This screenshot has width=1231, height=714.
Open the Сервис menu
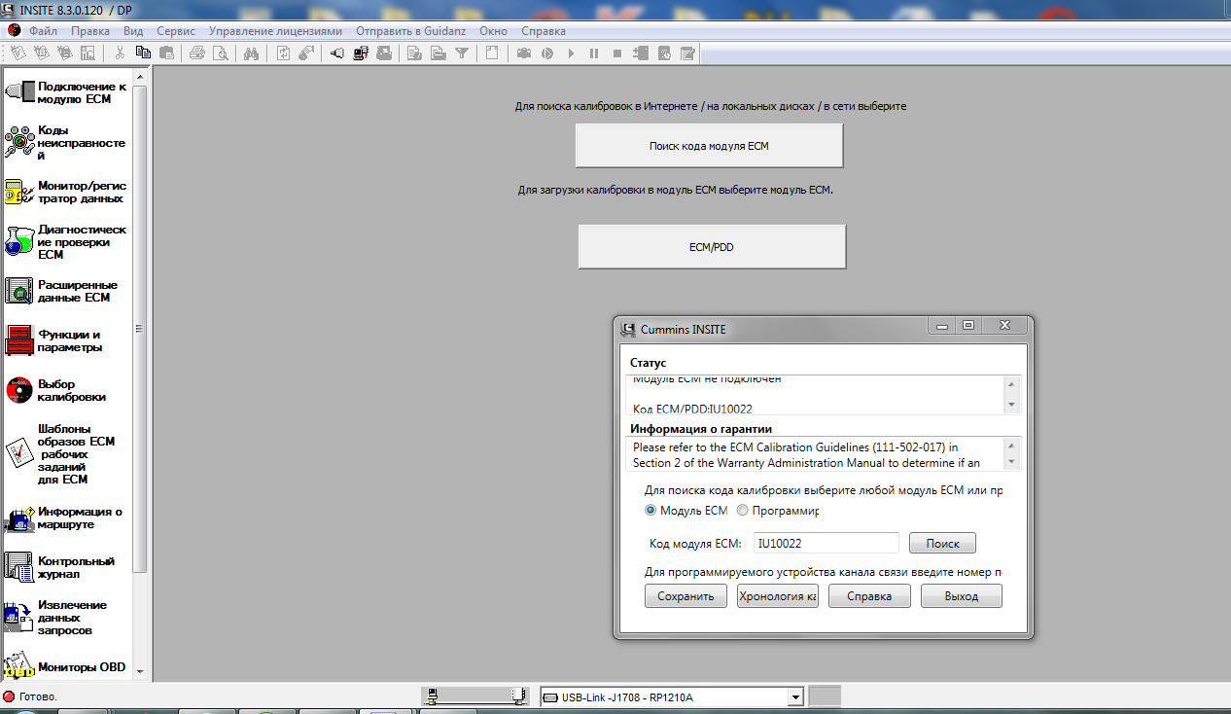(176, 31)
